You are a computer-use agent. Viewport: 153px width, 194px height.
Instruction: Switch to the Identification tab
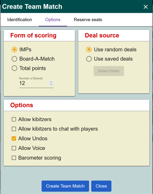point(20,20)
